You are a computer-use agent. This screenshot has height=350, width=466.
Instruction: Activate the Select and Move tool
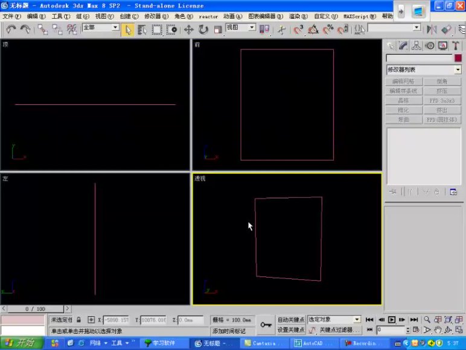[188, 29]
